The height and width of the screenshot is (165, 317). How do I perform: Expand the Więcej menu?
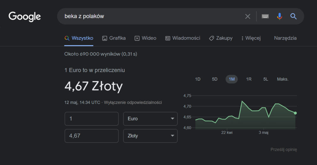pos(251,38)
